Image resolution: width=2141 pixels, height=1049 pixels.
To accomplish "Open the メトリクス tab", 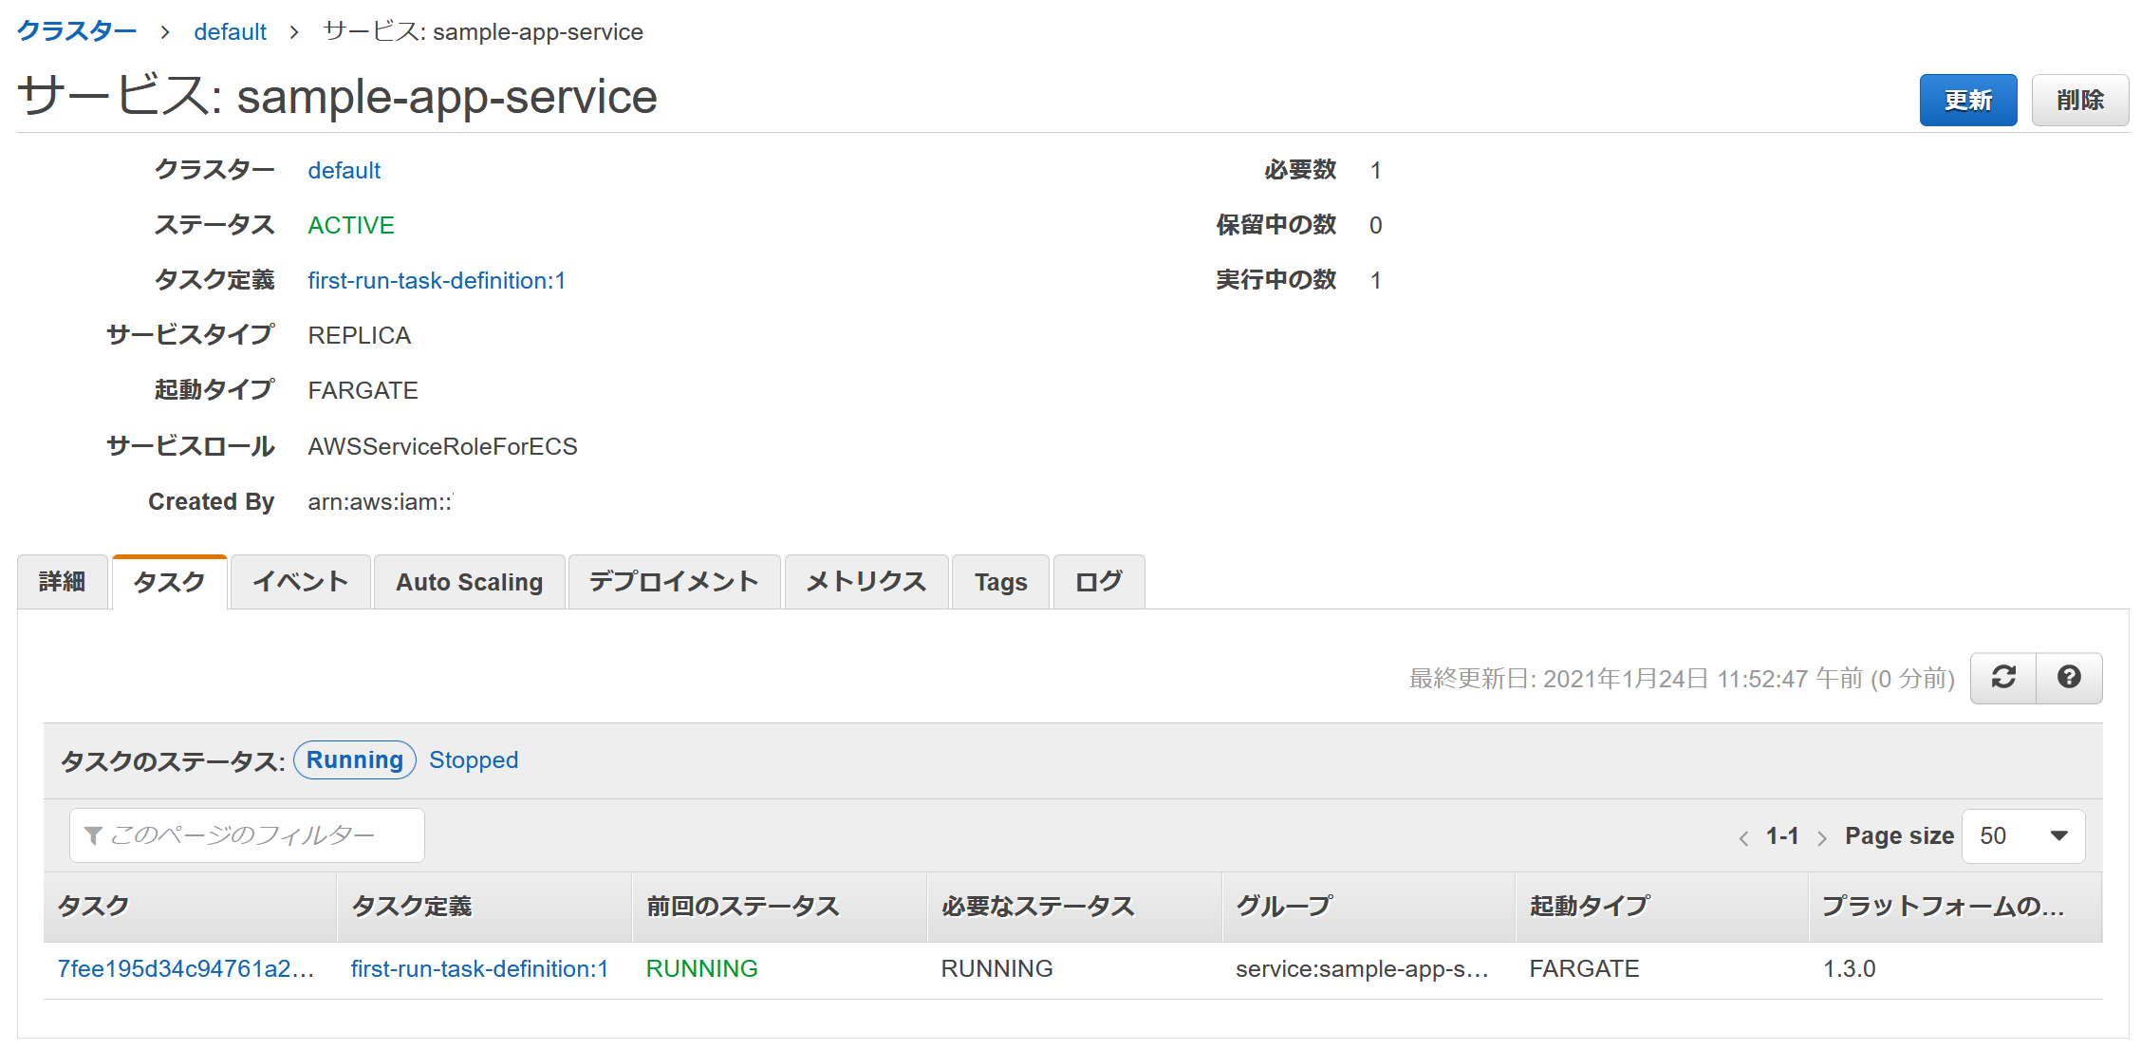I will pyautogui.click(x=866, y=582).
